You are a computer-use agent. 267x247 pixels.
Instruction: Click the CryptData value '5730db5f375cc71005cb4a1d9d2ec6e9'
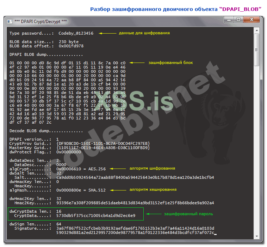96,216
